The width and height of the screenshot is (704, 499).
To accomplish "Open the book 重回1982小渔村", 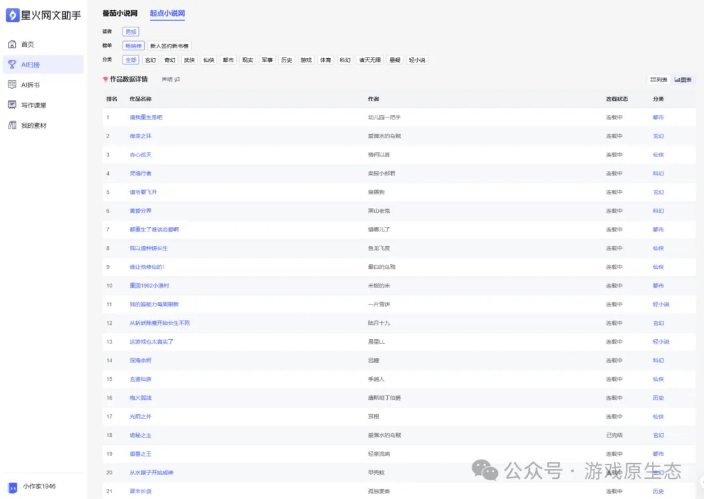I will [x=149, y=286].
